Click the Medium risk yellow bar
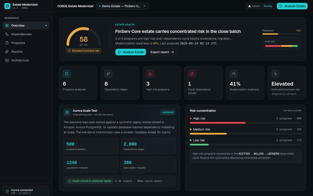The height and width of the screenshot is (196, 313). [208, 134]
